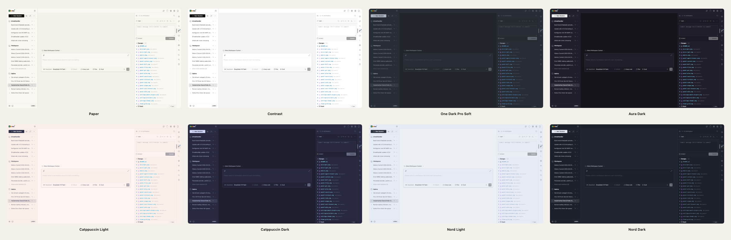Tick the amend checkbox in Paper preview
Screen dimensions: 731x240
(x=137, y=38)
